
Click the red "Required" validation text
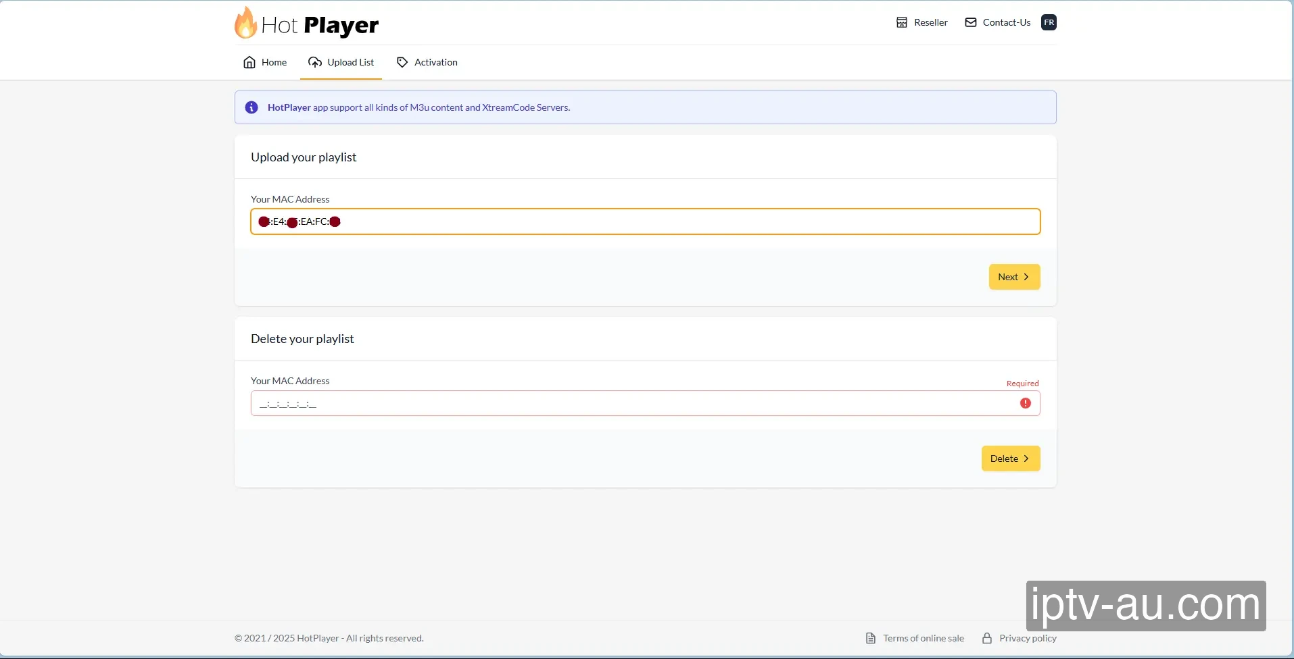point(1022,384)
